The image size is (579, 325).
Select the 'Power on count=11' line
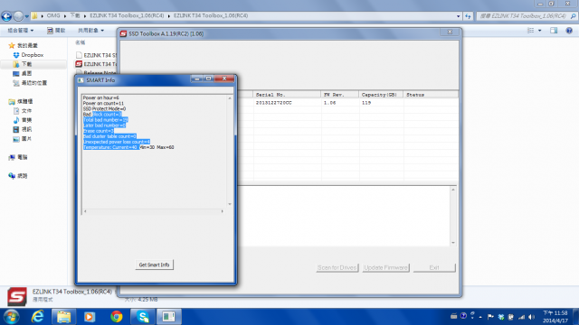pyautogui.click(x=103, y=103)
